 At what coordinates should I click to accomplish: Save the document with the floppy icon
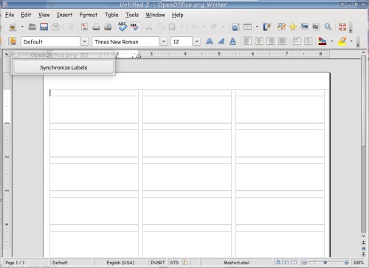(x=44, y=27)
